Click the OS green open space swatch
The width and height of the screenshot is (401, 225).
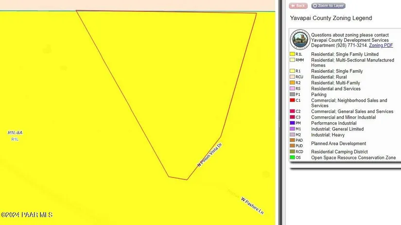point(292,158)
